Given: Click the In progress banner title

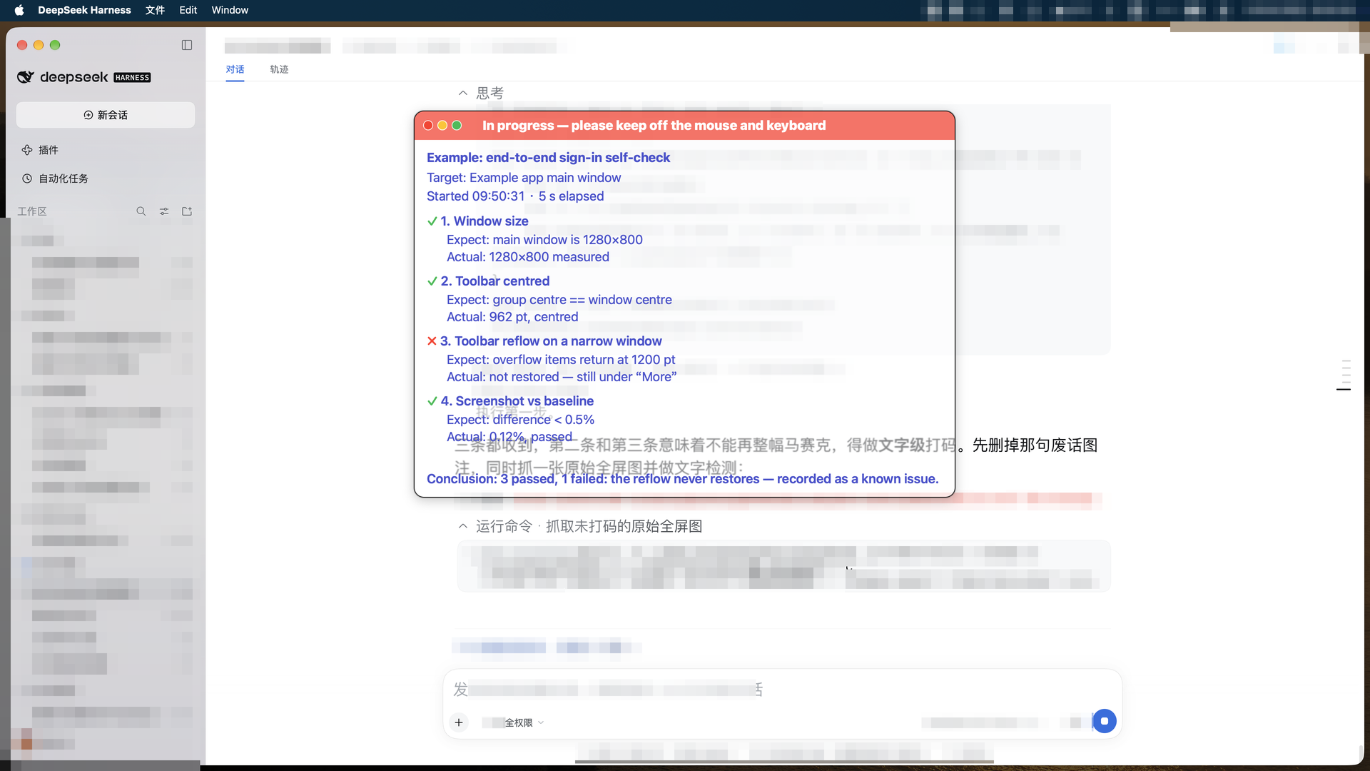Looking at the screenshot, I should pos(654,126).
